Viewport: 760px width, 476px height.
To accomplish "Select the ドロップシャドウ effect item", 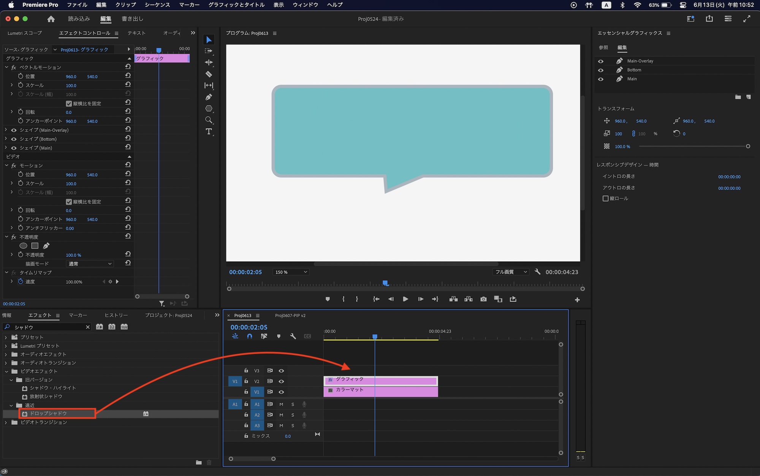I will coord(48,413).
